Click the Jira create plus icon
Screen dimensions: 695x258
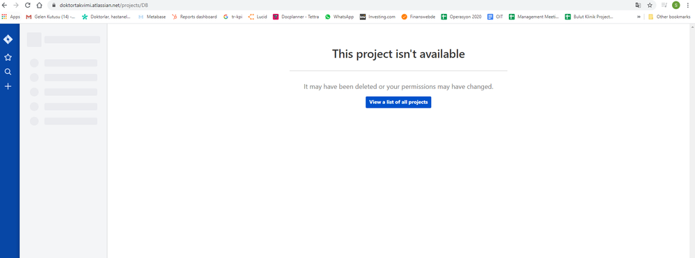(x=8, y=86)
